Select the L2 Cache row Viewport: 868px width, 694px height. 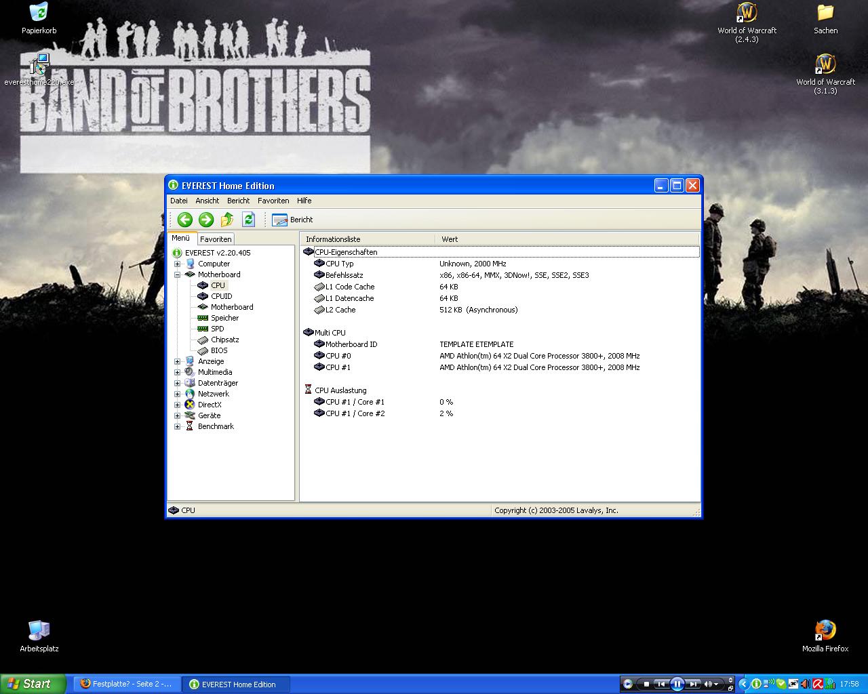(500, 310)
